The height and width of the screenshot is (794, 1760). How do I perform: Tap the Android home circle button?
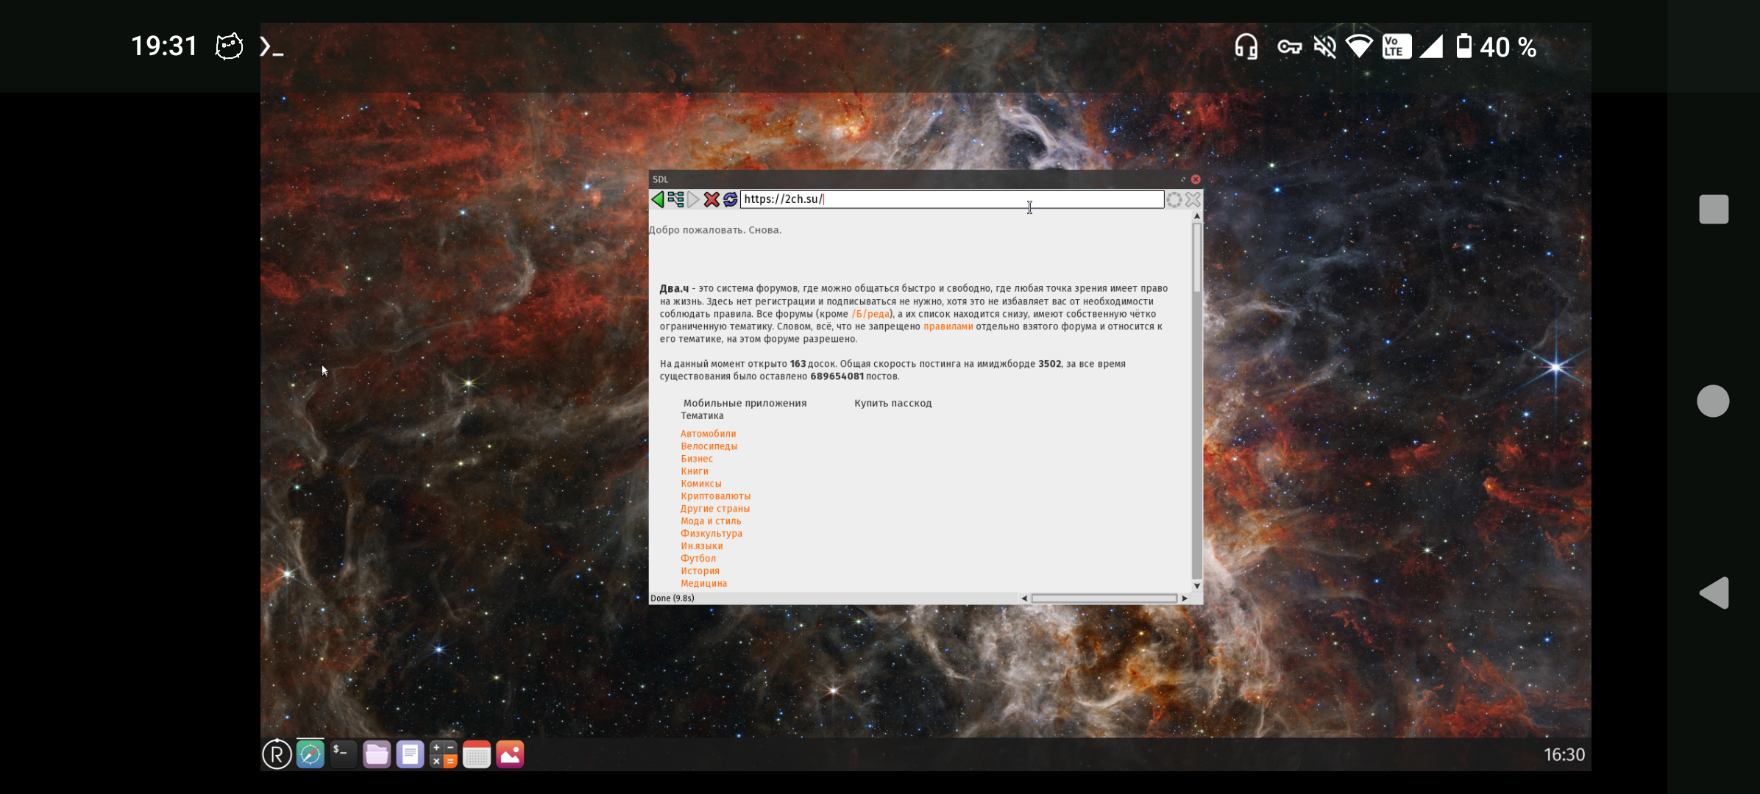pos(1713,401)
